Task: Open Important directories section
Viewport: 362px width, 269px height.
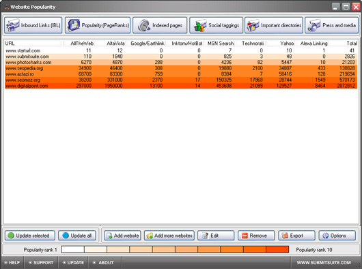Action: [x=274, y=25]
